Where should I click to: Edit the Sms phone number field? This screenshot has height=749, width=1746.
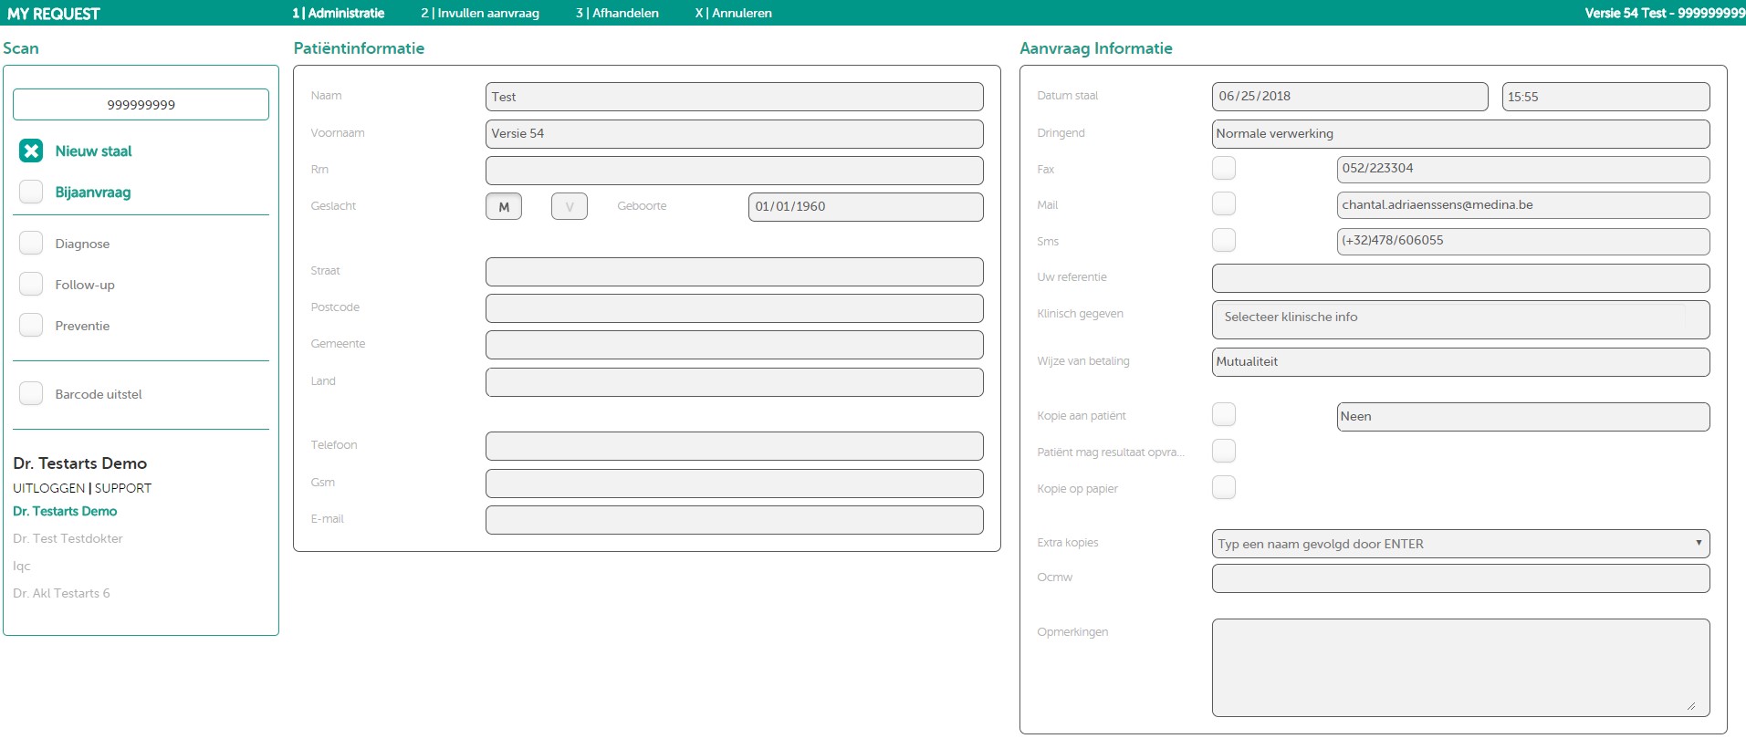click(x=1523, y=241)
